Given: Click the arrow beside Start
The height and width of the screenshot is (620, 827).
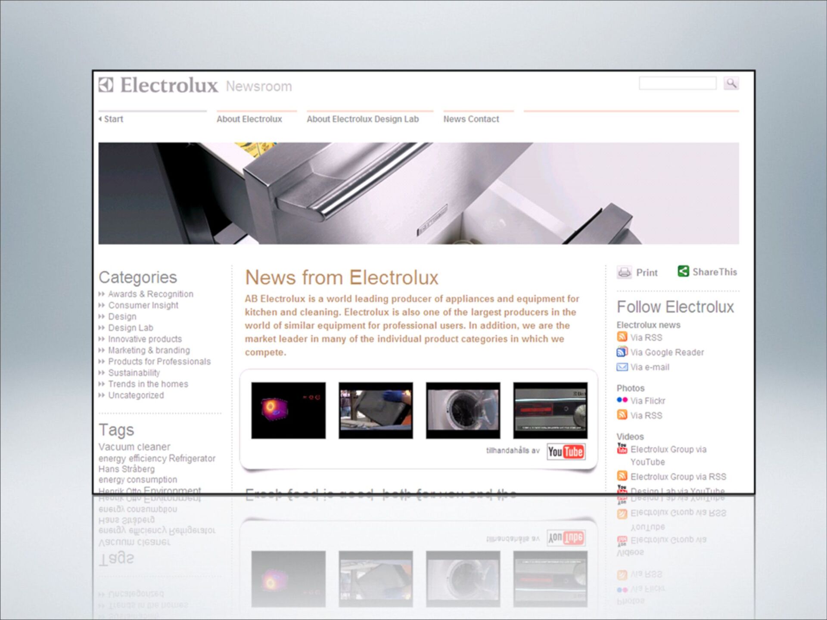Looking at the screenshot, I should coord(100,119).
